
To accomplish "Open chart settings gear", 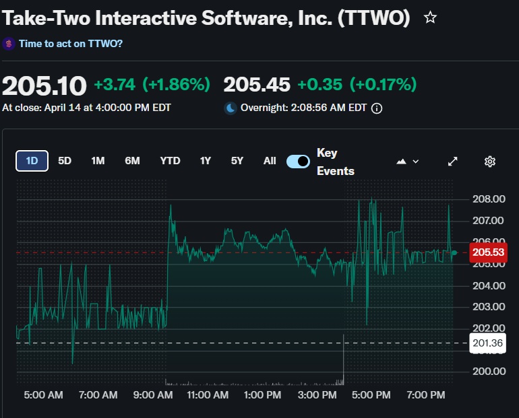I will click(490, 161).
